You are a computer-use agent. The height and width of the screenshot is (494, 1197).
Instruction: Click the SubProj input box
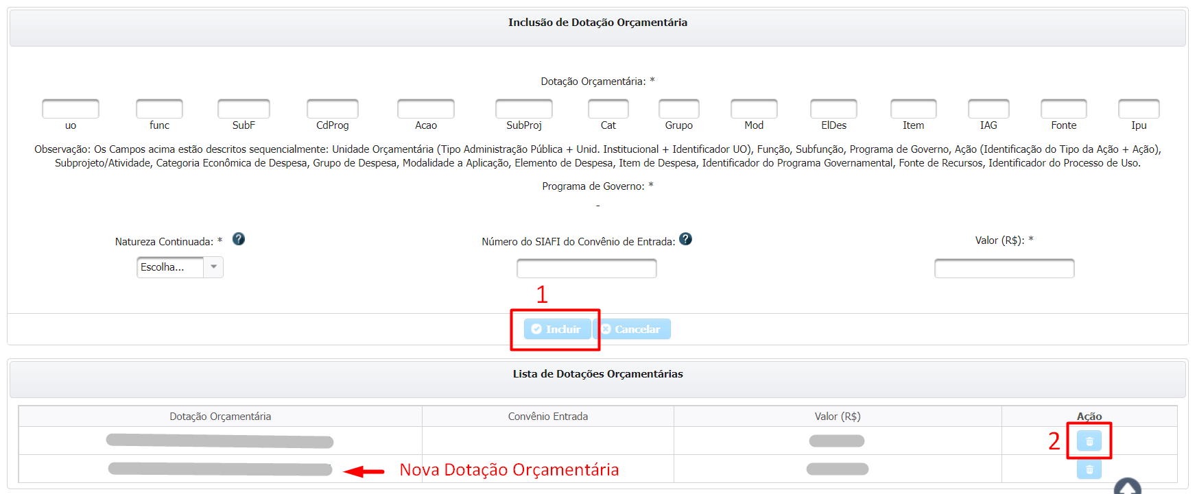(x=524, y=109)
